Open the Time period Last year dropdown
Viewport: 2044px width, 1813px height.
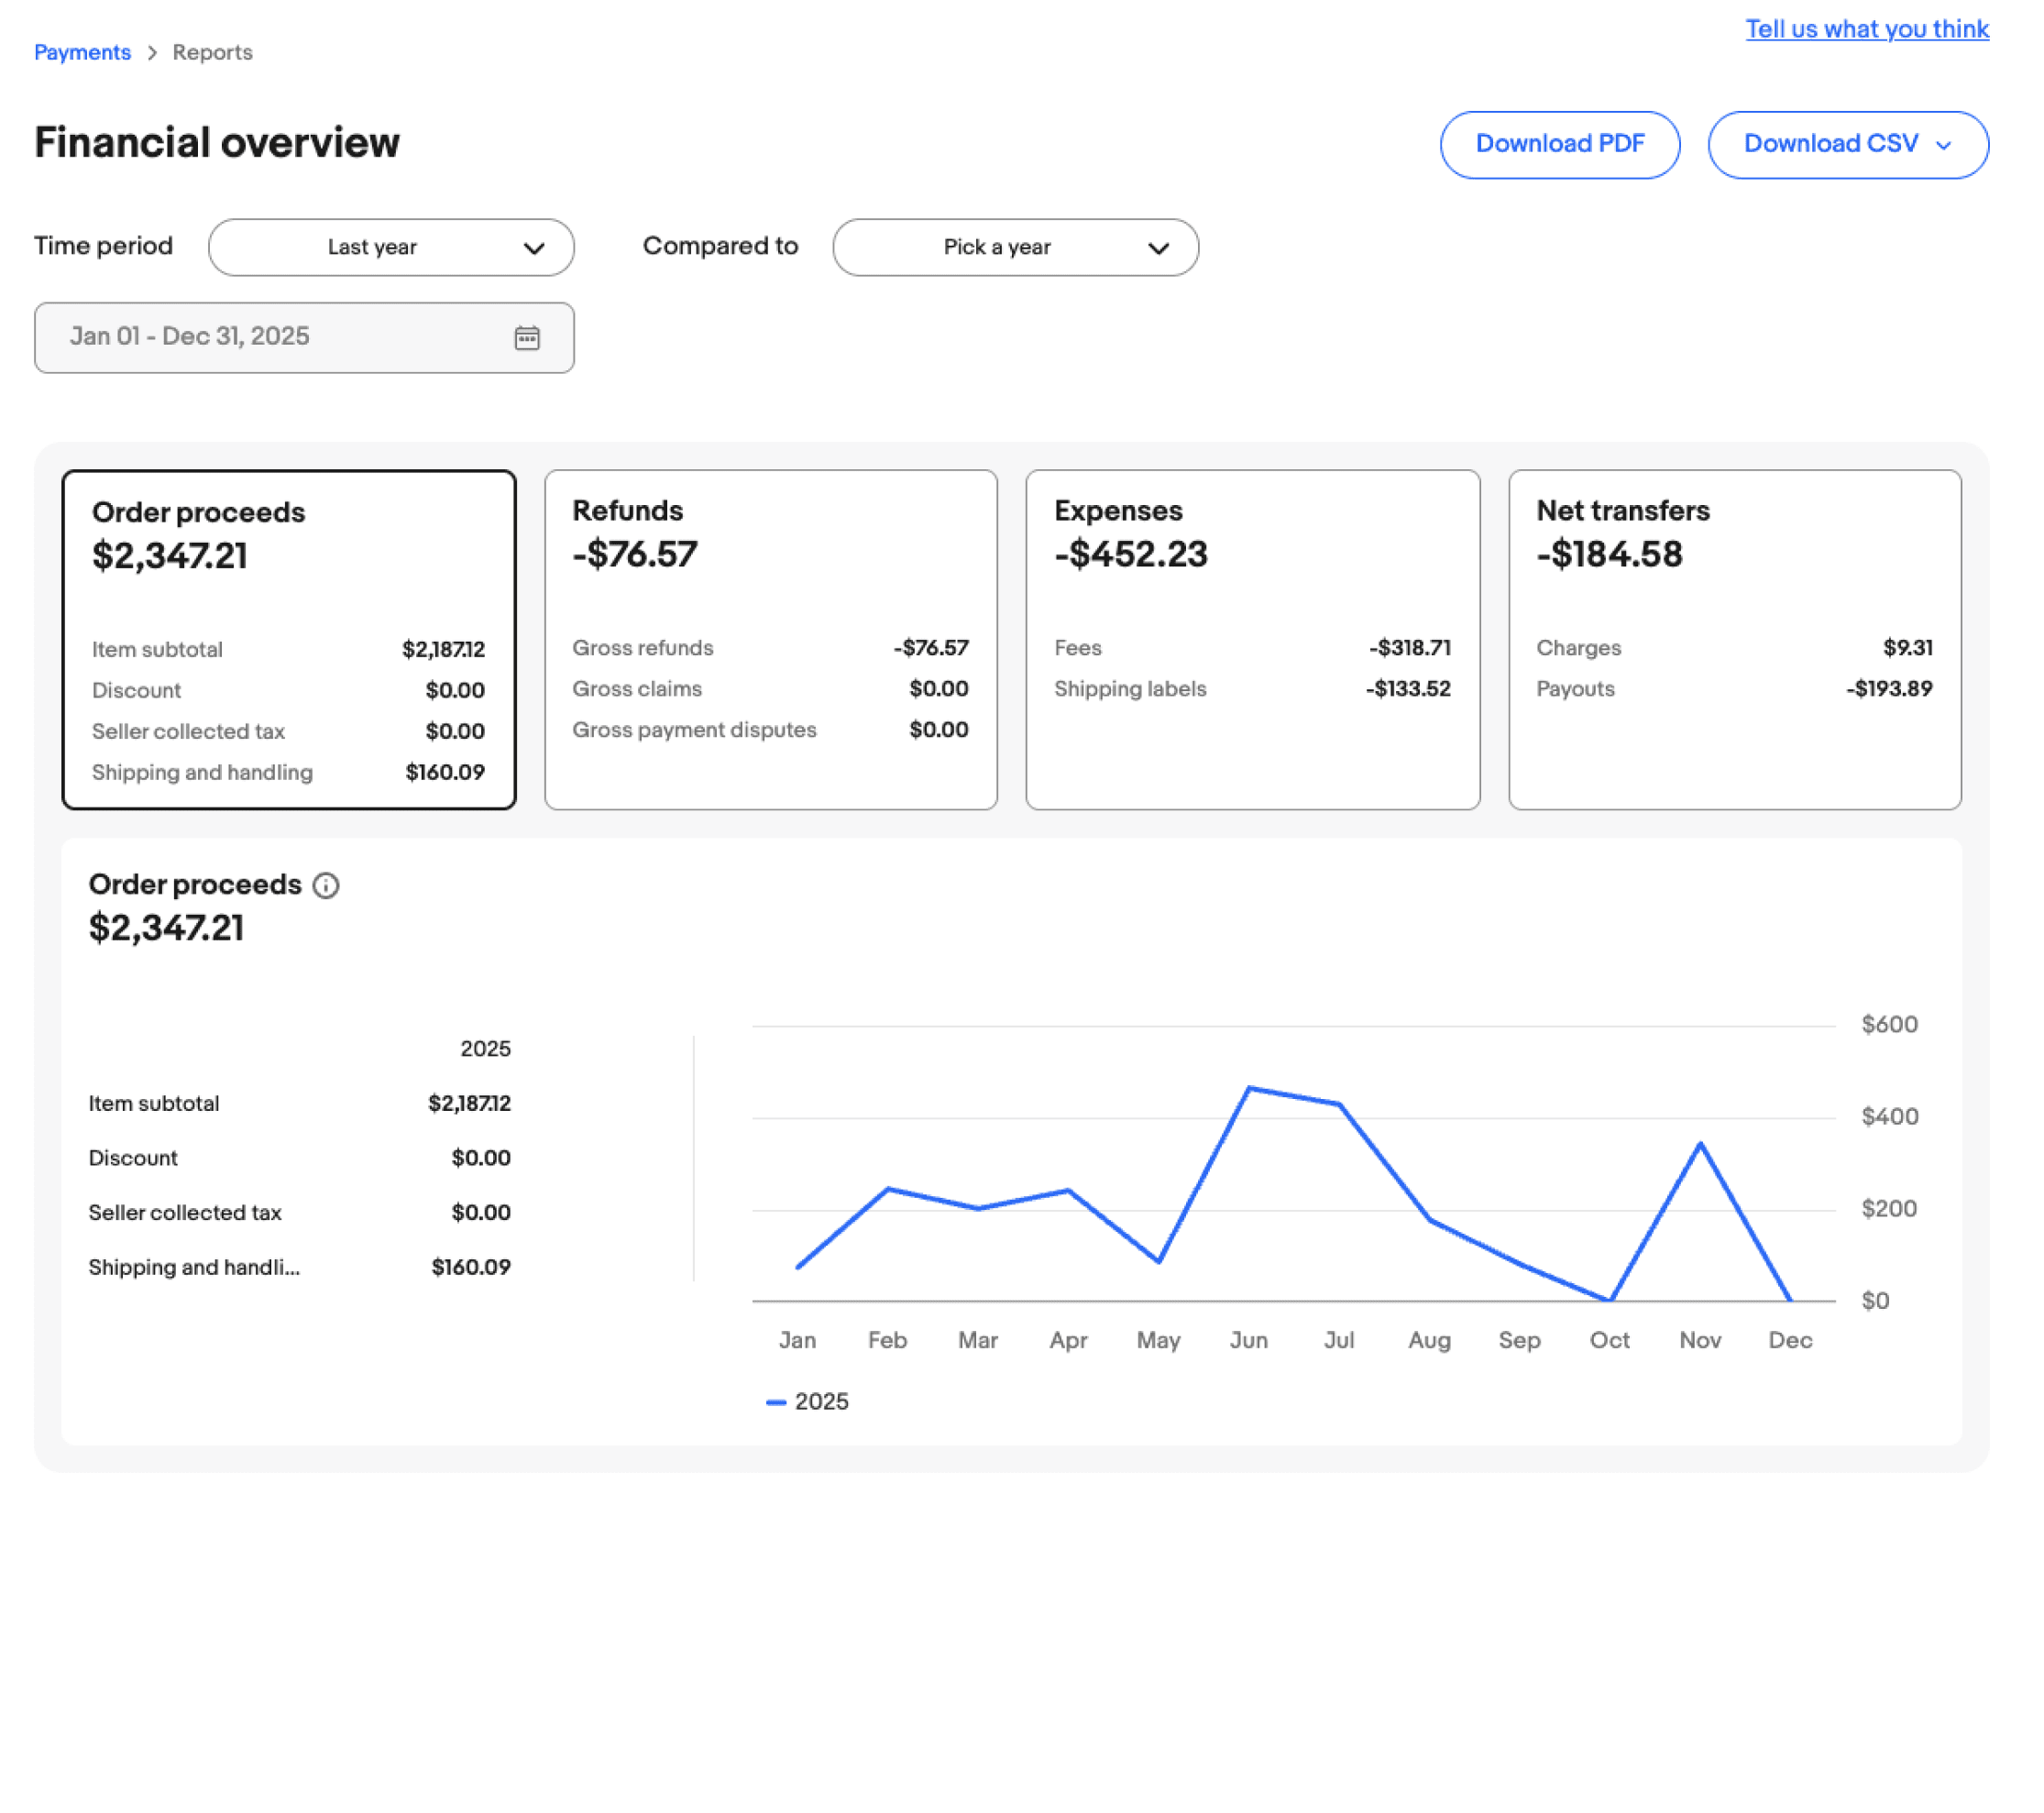tap(391, 247)
